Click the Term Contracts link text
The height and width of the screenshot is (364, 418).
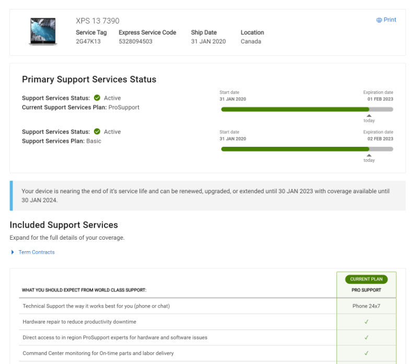pos(37,252)
